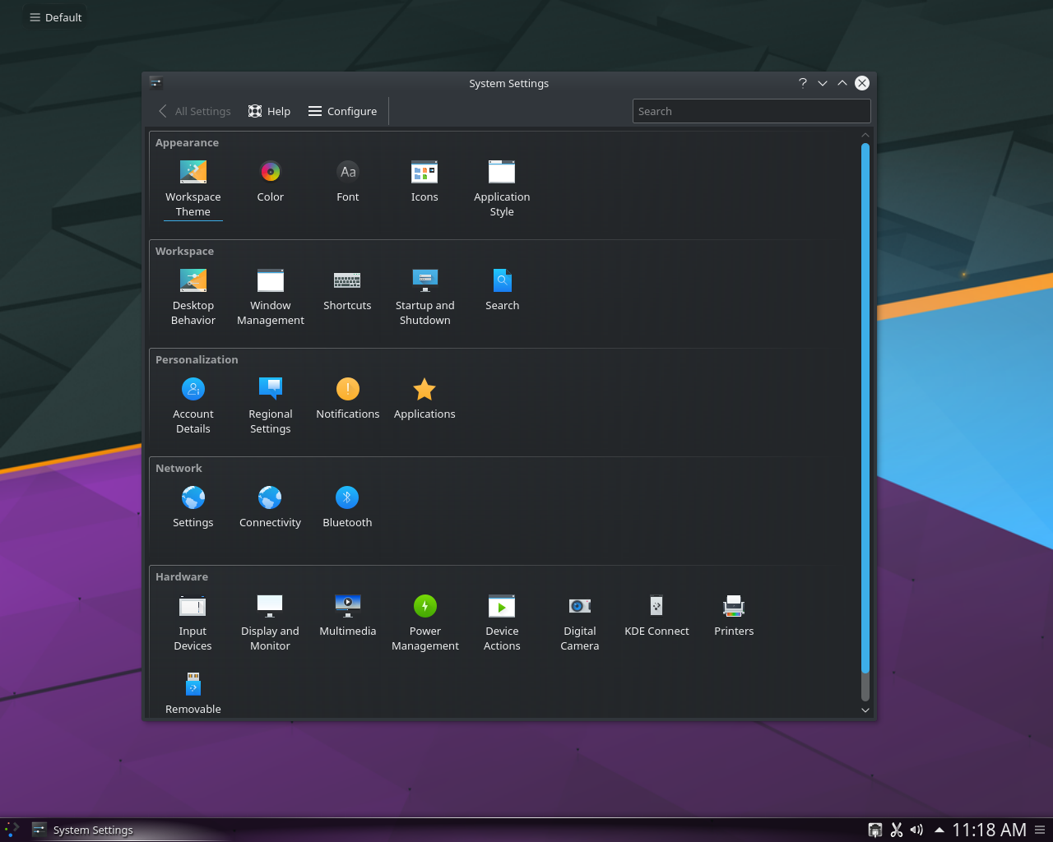The image size is (1053, 842).
Task: Open Regional Settings module
Action: [x=271, y=406]
